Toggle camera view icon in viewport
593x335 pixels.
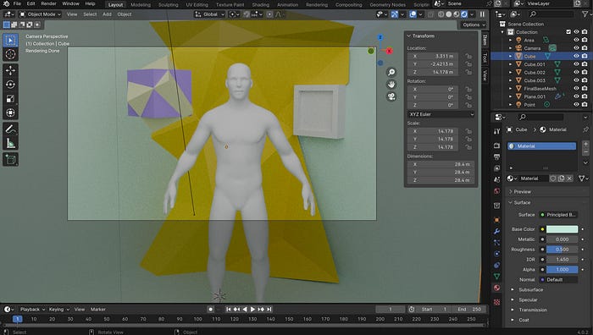point(391,96)
